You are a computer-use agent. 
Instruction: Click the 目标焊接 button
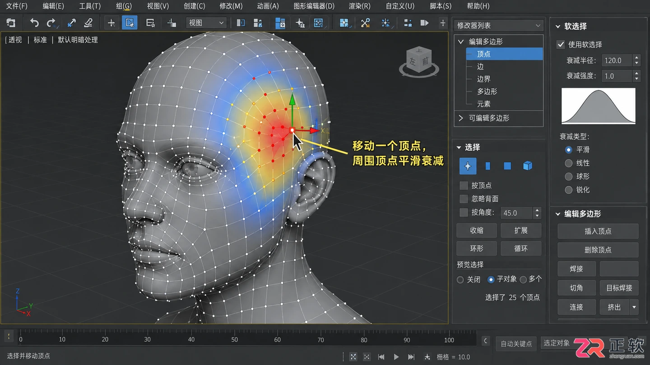pyautogui.click(x=619, y=288)
